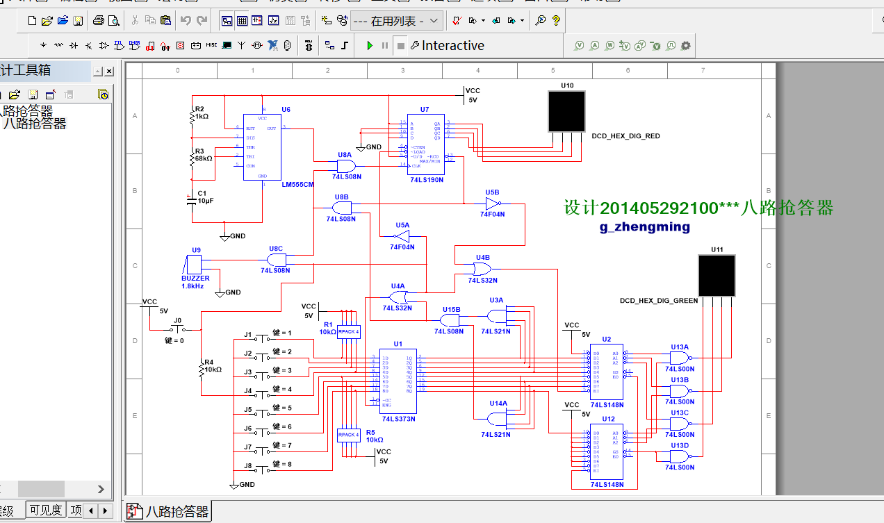The image size is (884, 523).
Task: Close the design toolbox panel
Action: (109, 71)
